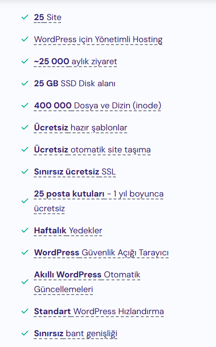Open the 25 Site tooltip text
216x347 pixels.
(48, 17)
